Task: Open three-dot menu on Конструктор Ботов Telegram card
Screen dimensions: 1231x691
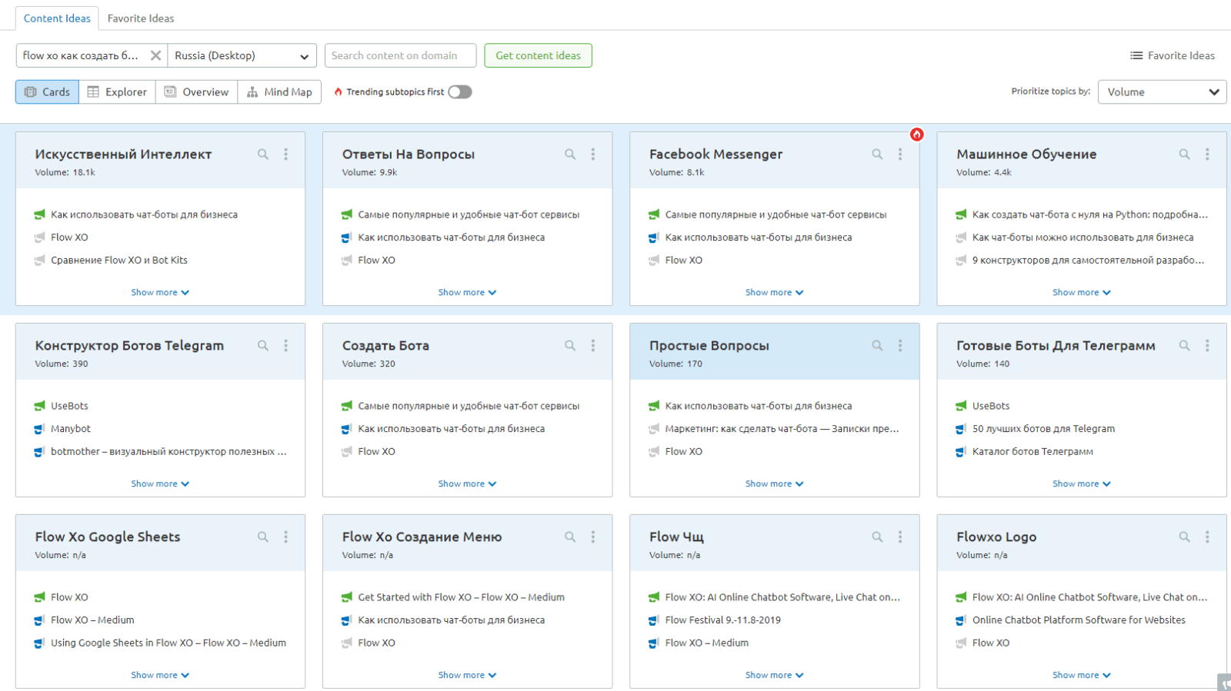Action: pos(286,346)
